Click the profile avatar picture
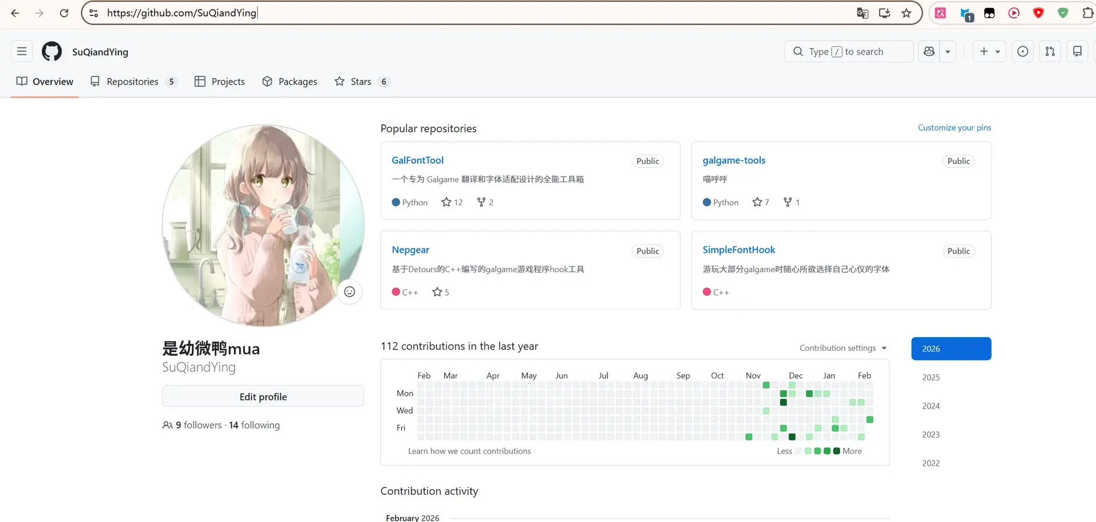The image size is (1096, 522). pos(263,226)
